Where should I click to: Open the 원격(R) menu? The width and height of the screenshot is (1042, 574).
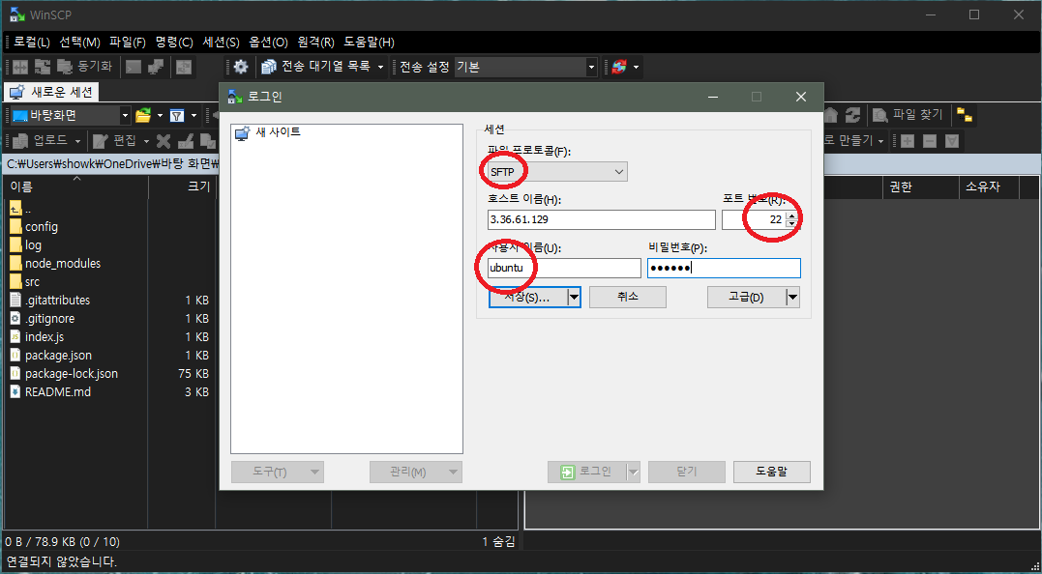(315, 42)
